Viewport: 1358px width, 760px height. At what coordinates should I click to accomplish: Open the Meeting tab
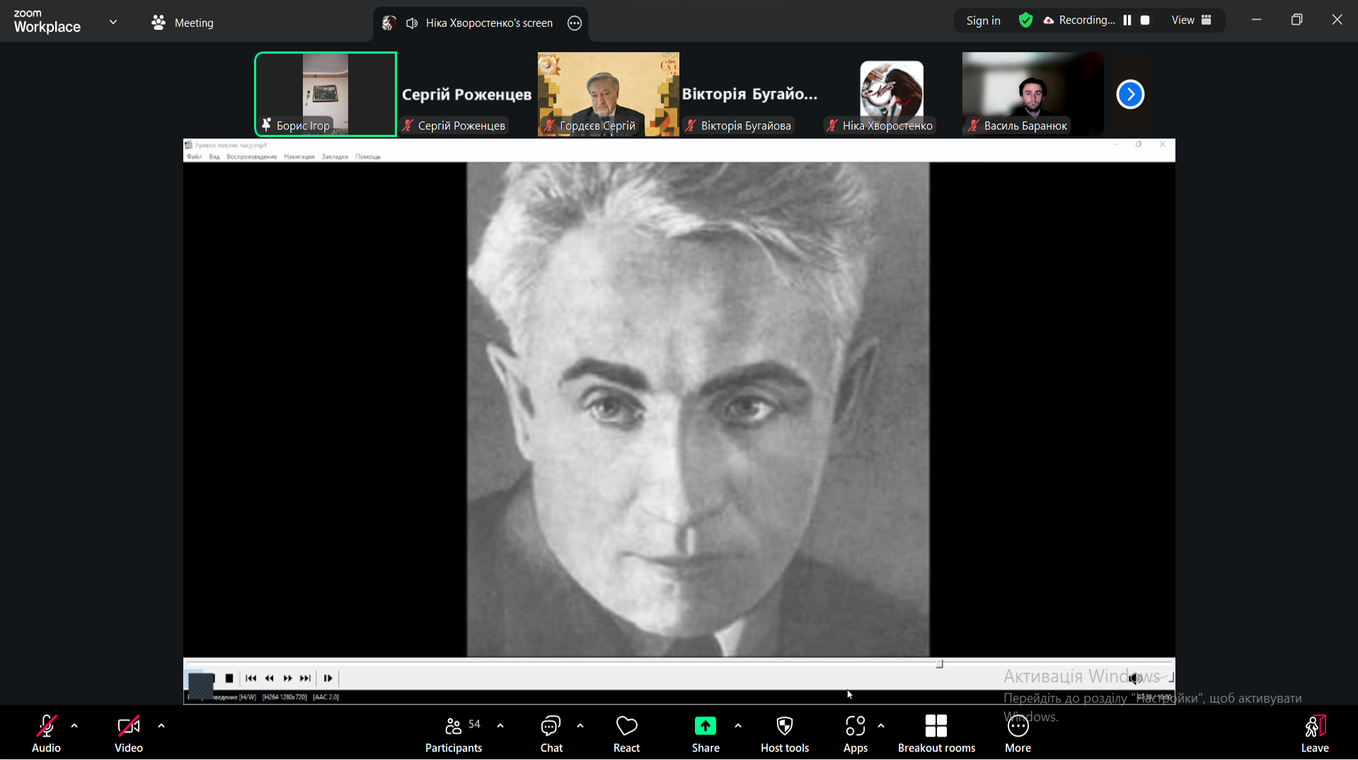183,23
